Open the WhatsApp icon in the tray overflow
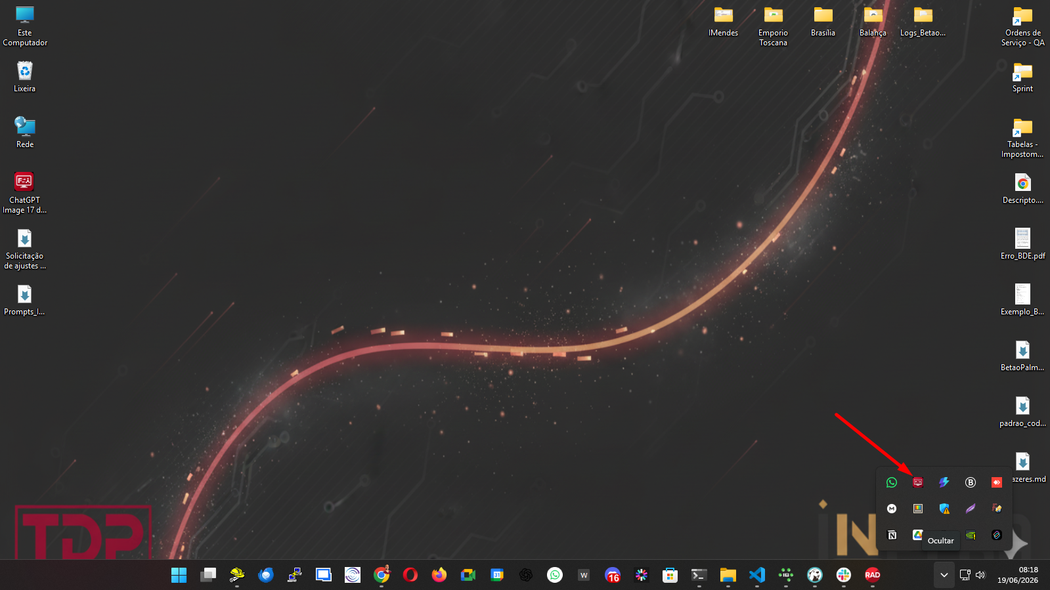Viewport: 1050px width, 590px height. pos(892,482)
